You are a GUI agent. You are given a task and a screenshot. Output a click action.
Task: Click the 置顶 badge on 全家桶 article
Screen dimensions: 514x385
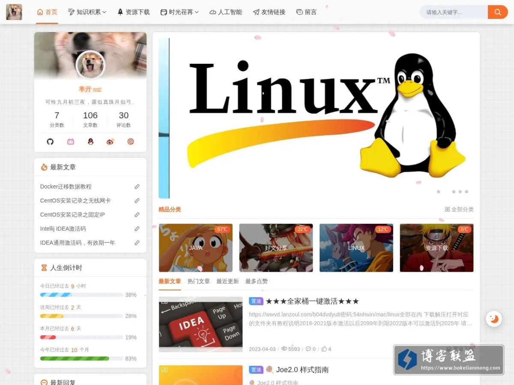(256, 301)
